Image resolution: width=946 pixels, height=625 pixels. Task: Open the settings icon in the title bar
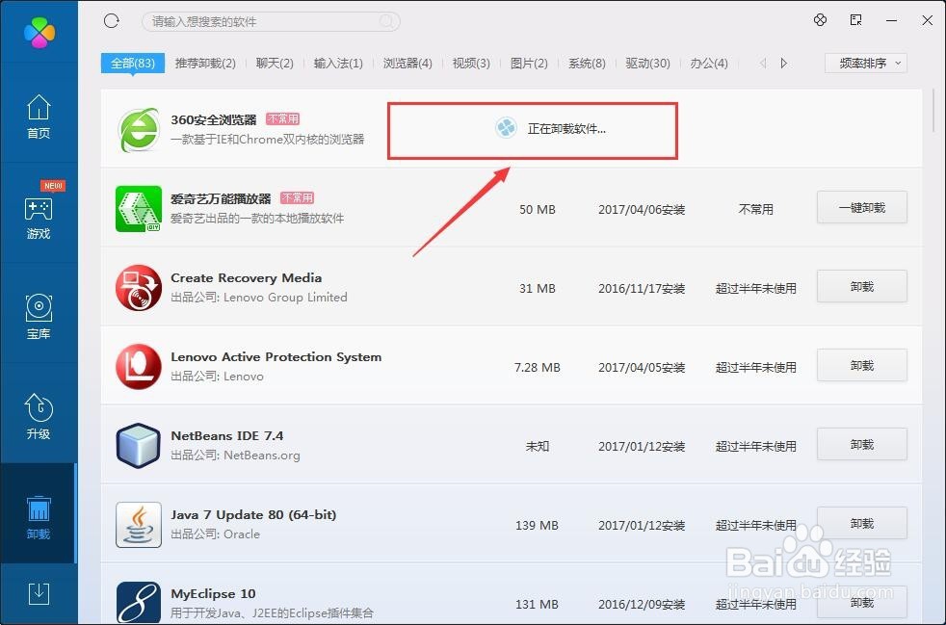pos(820,19)
